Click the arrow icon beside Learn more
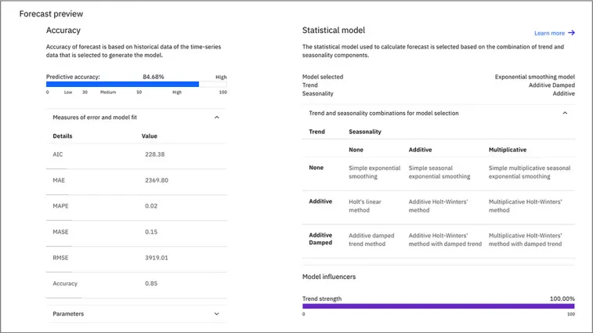This screenshot has width=593, height=333. 572,33
